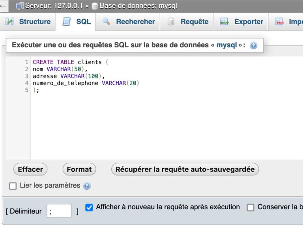Click inside the Délimiteur input field

point(59,211)
